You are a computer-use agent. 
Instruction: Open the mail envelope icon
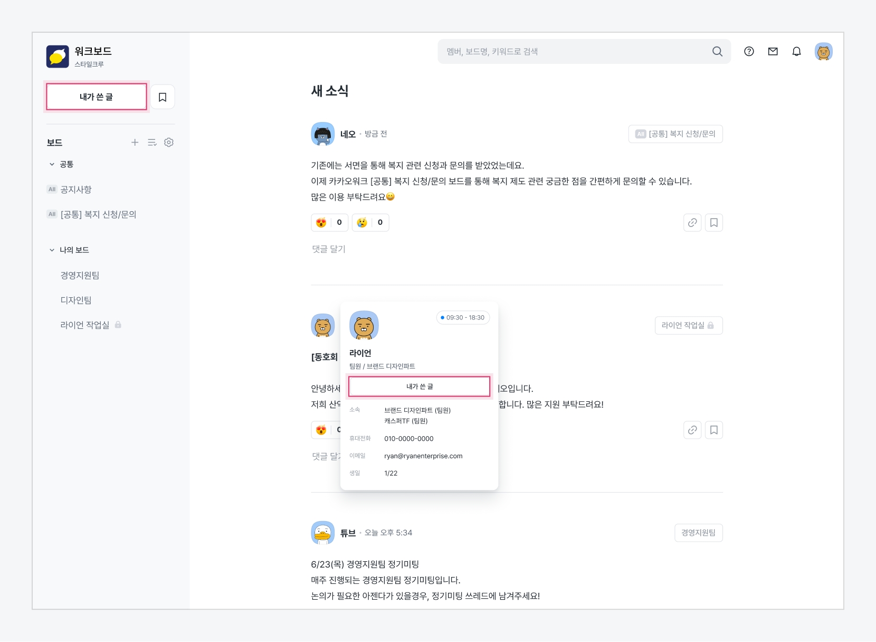(773, 51)
